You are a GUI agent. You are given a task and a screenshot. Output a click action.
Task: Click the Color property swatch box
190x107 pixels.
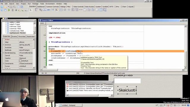(x=20, y=61)
